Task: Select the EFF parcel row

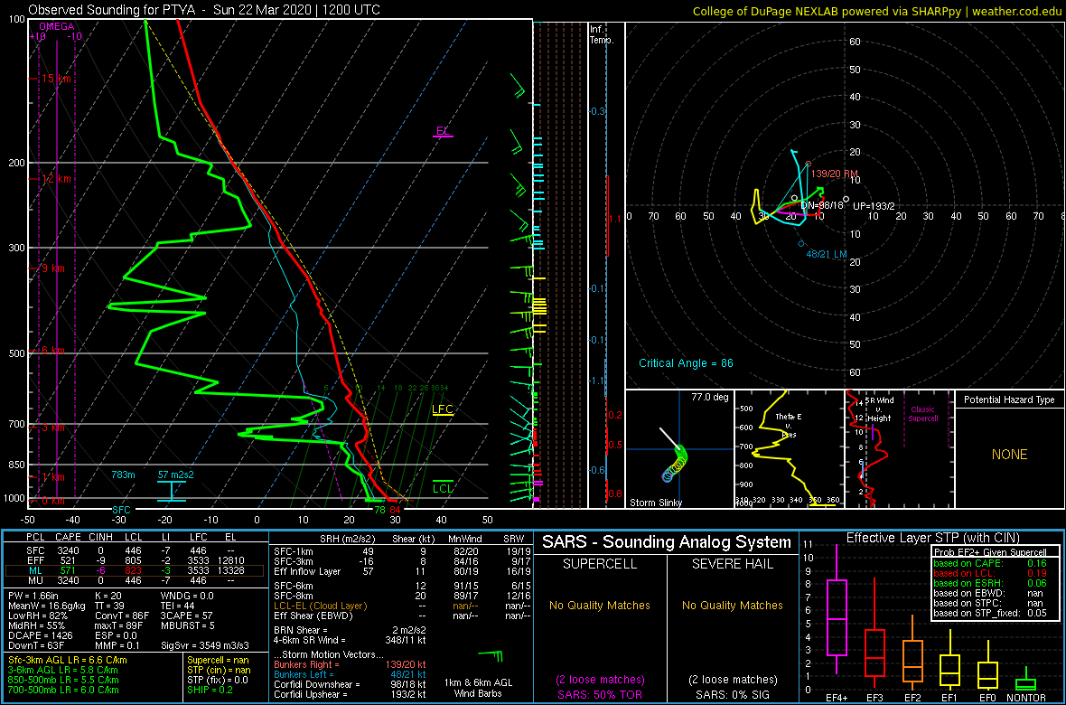Action: click(x=135, y=560)
